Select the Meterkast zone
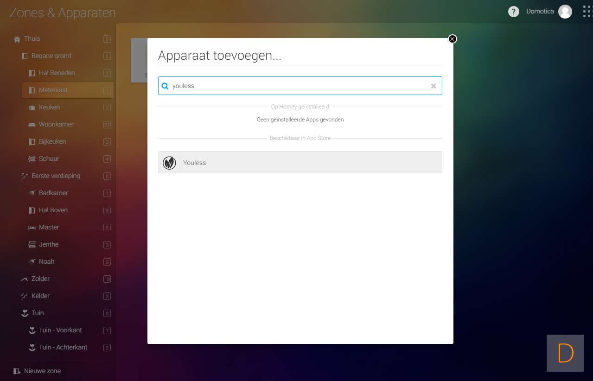The height and width of the screenshot is (381, 593). tap(68, 90)
